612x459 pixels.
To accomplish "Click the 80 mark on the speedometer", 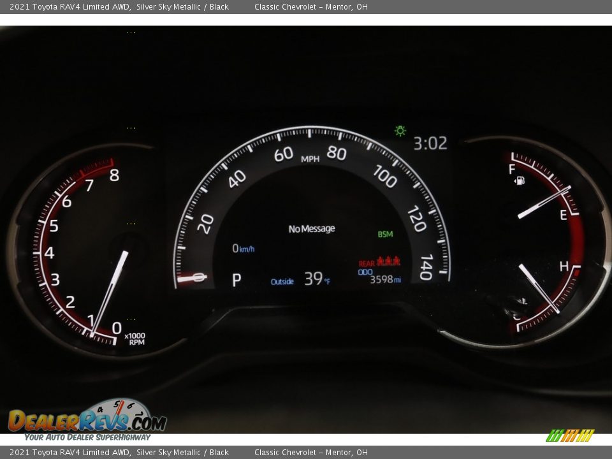I will click(x=337, y=153).
